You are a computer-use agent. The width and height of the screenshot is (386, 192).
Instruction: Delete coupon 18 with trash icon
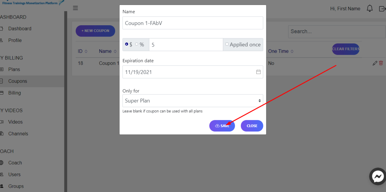pyautogui.click(x=381, y=63)
